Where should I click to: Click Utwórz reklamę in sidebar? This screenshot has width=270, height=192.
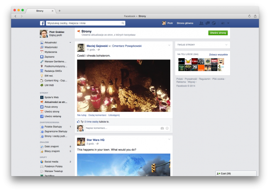coord(53,116)
